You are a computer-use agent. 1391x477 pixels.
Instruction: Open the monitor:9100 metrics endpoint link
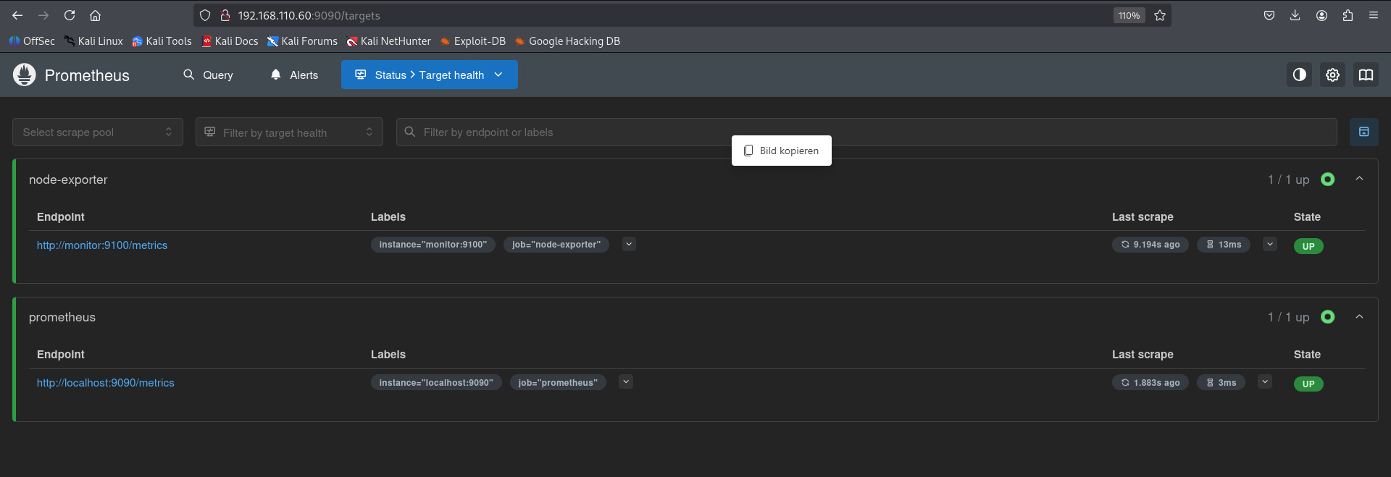coord(102,245)
